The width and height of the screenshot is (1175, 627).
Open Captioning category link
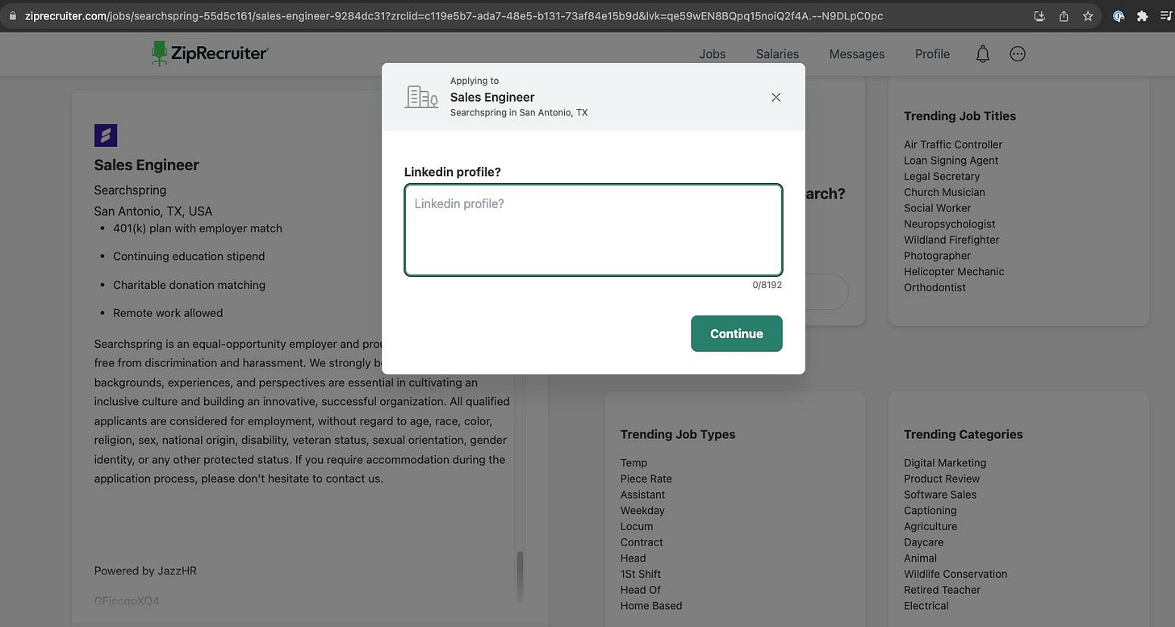tap(930, 510)
